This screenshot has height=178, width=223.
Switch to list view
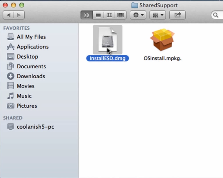(x=98, y=15)
